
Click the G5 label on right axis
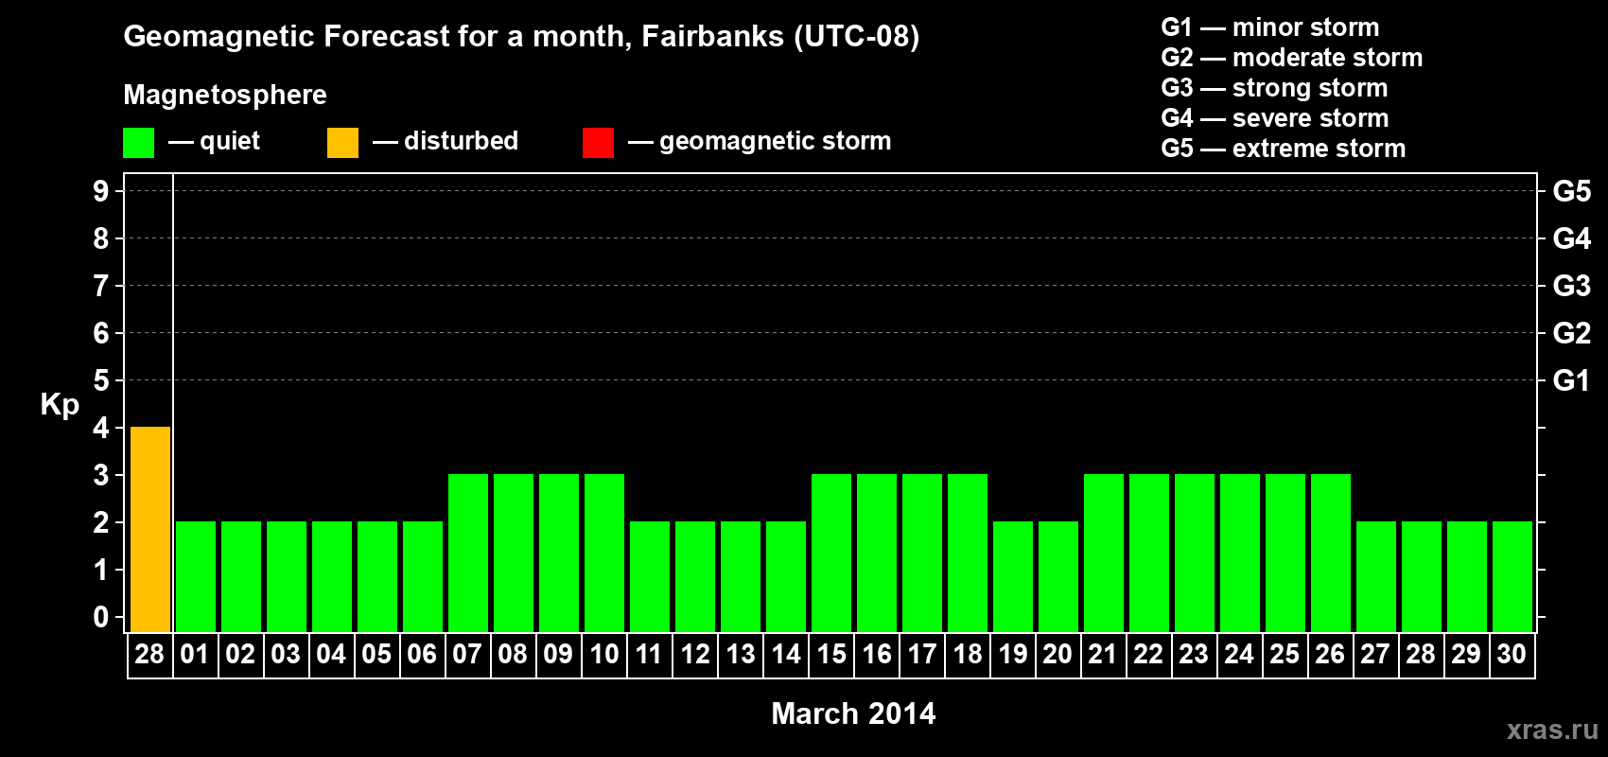1572,191
